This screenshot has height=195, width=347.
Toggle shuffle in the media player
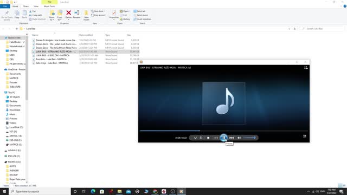pyautogui.click(x=195, y=138)
